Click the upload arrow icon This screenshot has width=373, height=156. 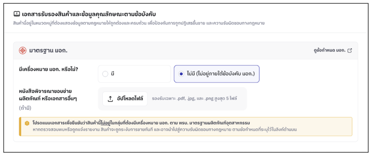tap(111, 99)
